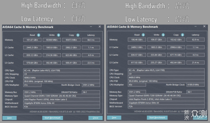This screenshot has height=123, width=210.
Task: Select L3 Cache Read value 617.02 GB/s
Action: point(137,63)
